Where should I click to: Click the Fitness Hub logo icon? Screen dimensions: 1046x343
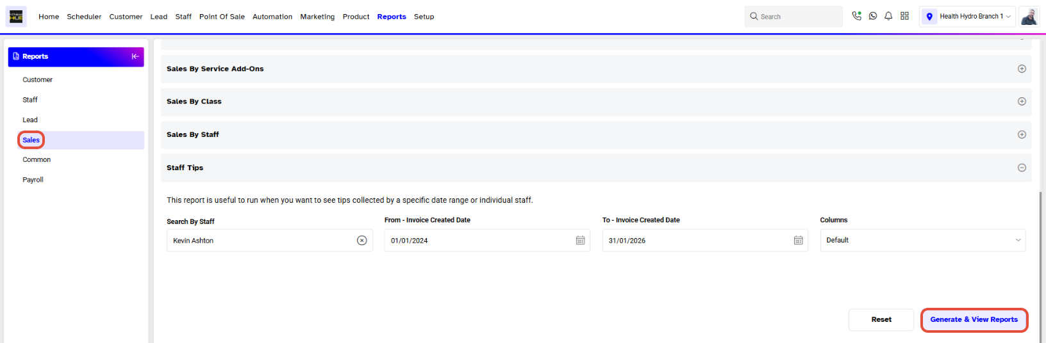[16, 17]
